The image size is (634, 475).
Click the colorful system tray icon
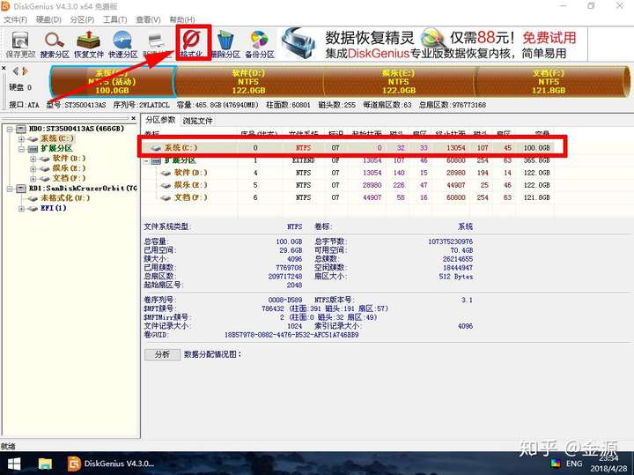click(x=556, y=464)
